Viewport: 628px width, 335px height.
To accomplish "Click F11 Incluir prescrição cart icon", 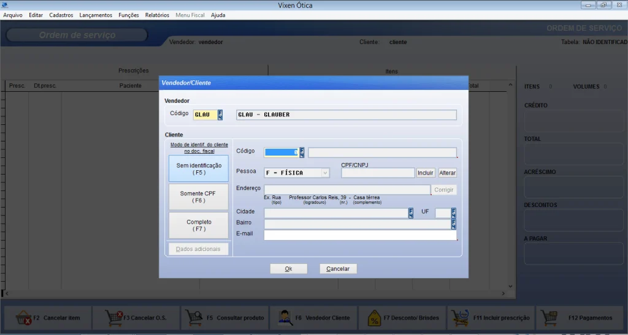I will [461, 318].
